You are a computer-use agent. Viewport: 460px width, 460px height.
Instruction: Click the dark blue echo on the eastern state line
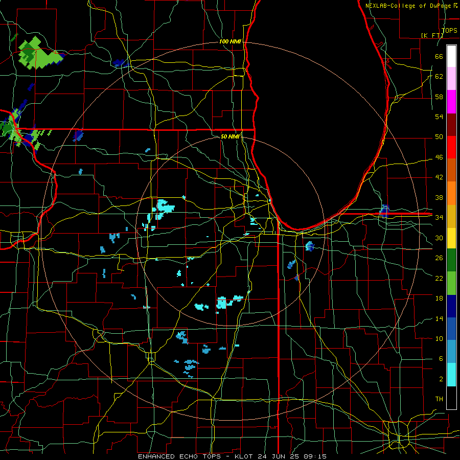[384, 211]
